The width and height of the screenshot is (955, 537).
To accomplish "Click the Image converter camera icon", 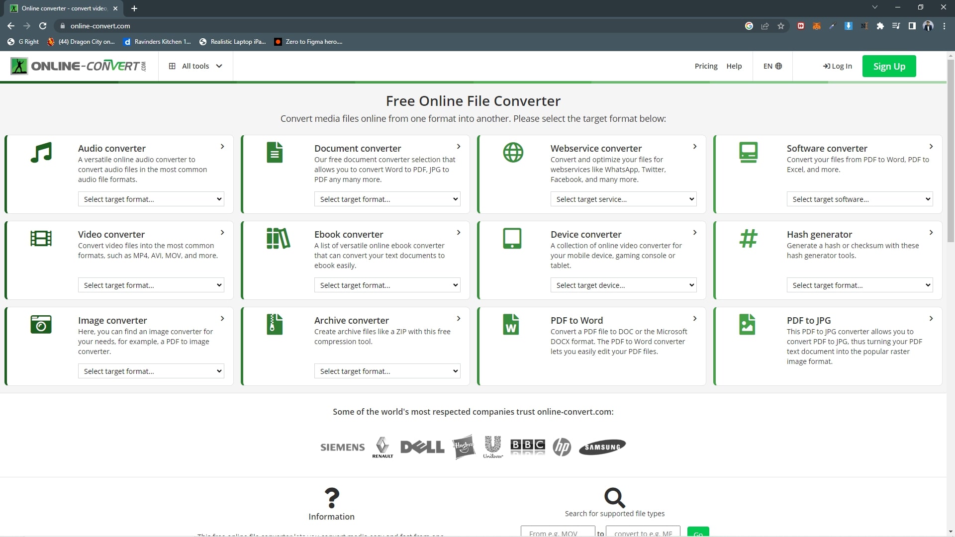I will tap(41, 324).
